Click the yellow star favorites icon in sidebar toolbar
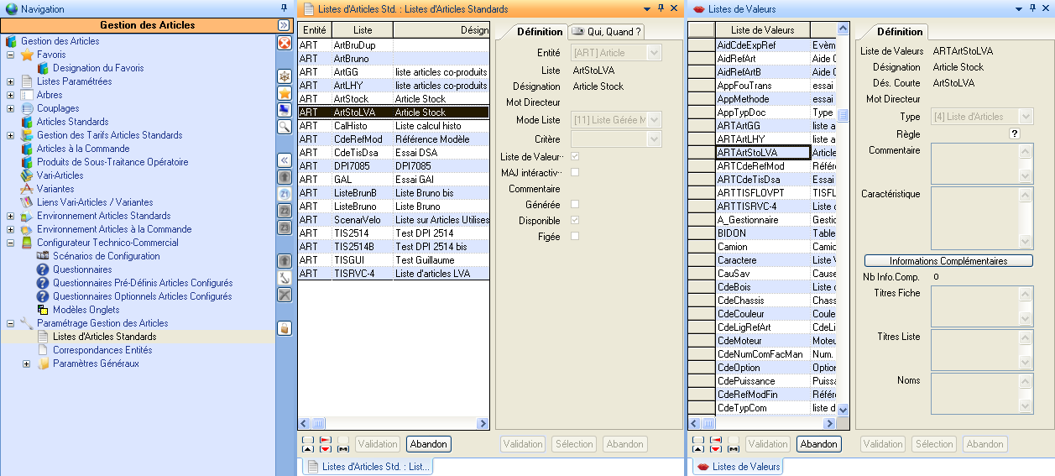1055x476 pixels. click(285, 93)
